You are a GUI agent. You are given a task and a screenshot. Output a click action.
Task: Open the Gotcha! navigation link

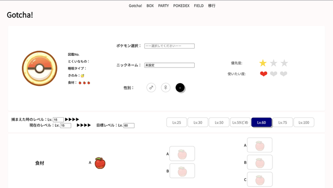(x=135, y=6)
